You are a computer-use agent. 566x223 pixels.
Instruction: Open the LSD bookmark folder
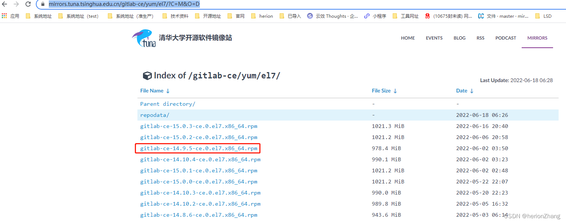(x=543, y=16)
